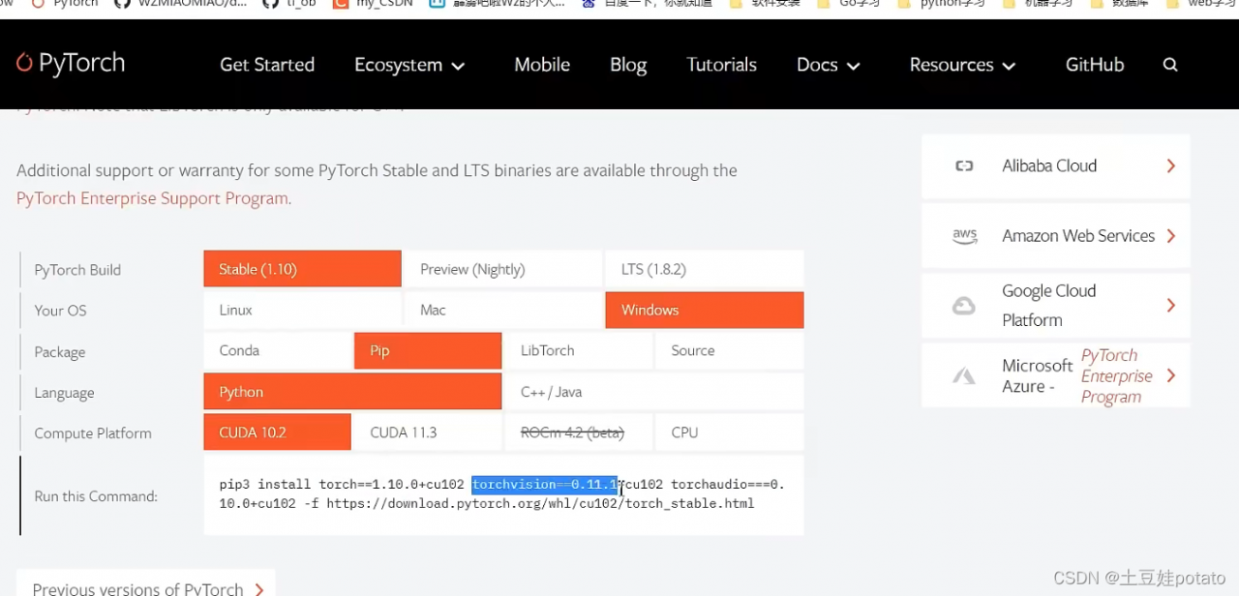Open the Google Cloud Platform quick start
Screen dimensions: 1239x596
1056,306
